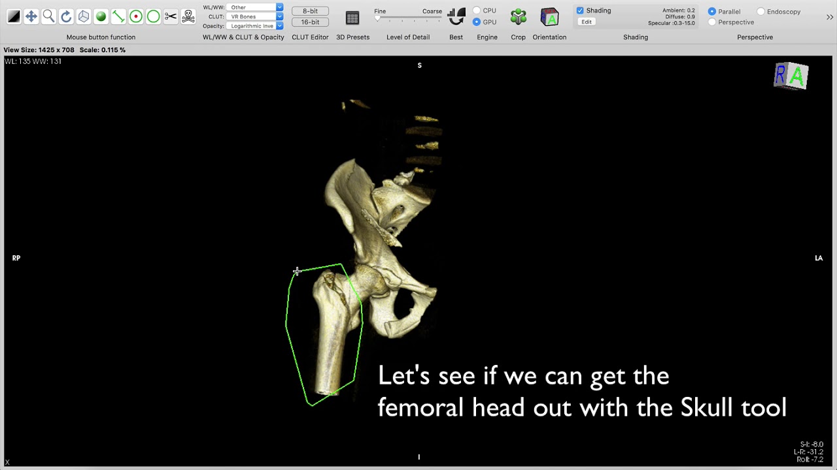Select the pan/move tool
Image resolution: width=837 pixels, height=470 pixels.
pos(31,16)
